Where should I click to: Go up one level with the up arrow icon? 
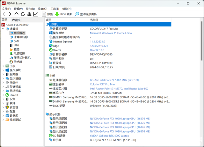(x=16, y=14)
